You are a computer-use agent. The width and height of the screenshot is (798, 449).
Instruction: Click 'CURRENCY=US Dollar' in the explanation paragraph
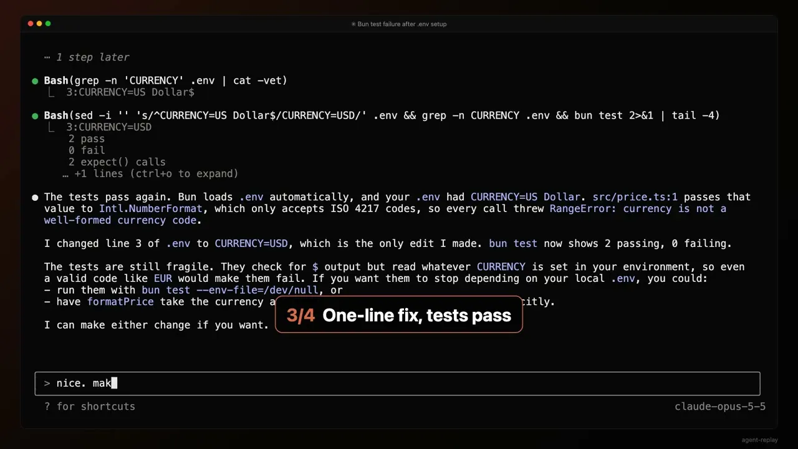526,197
